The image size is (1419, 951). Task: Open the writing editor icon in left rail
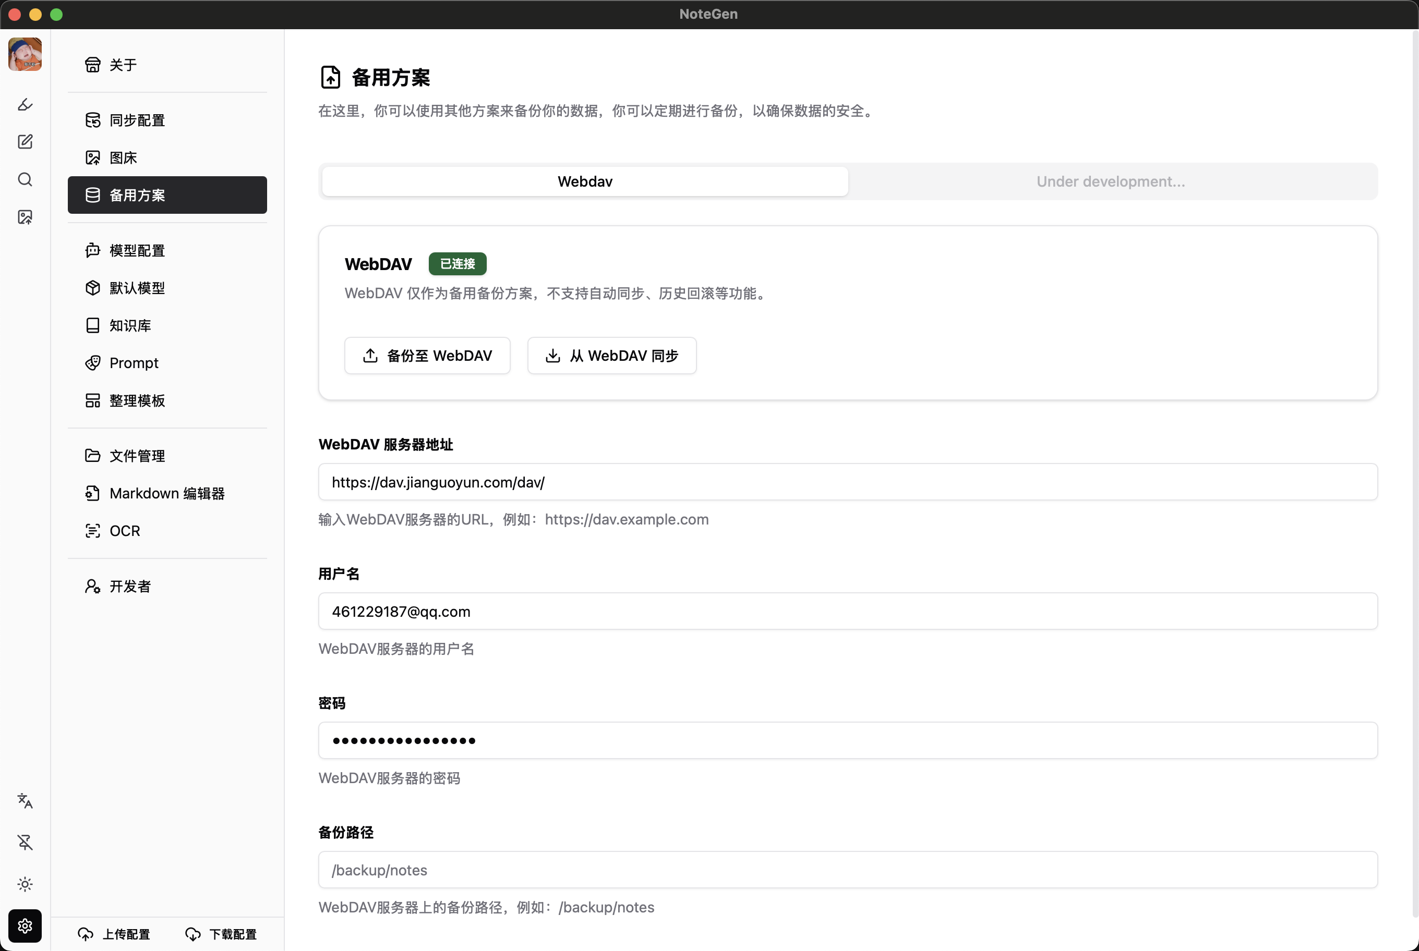coord(25,142)
